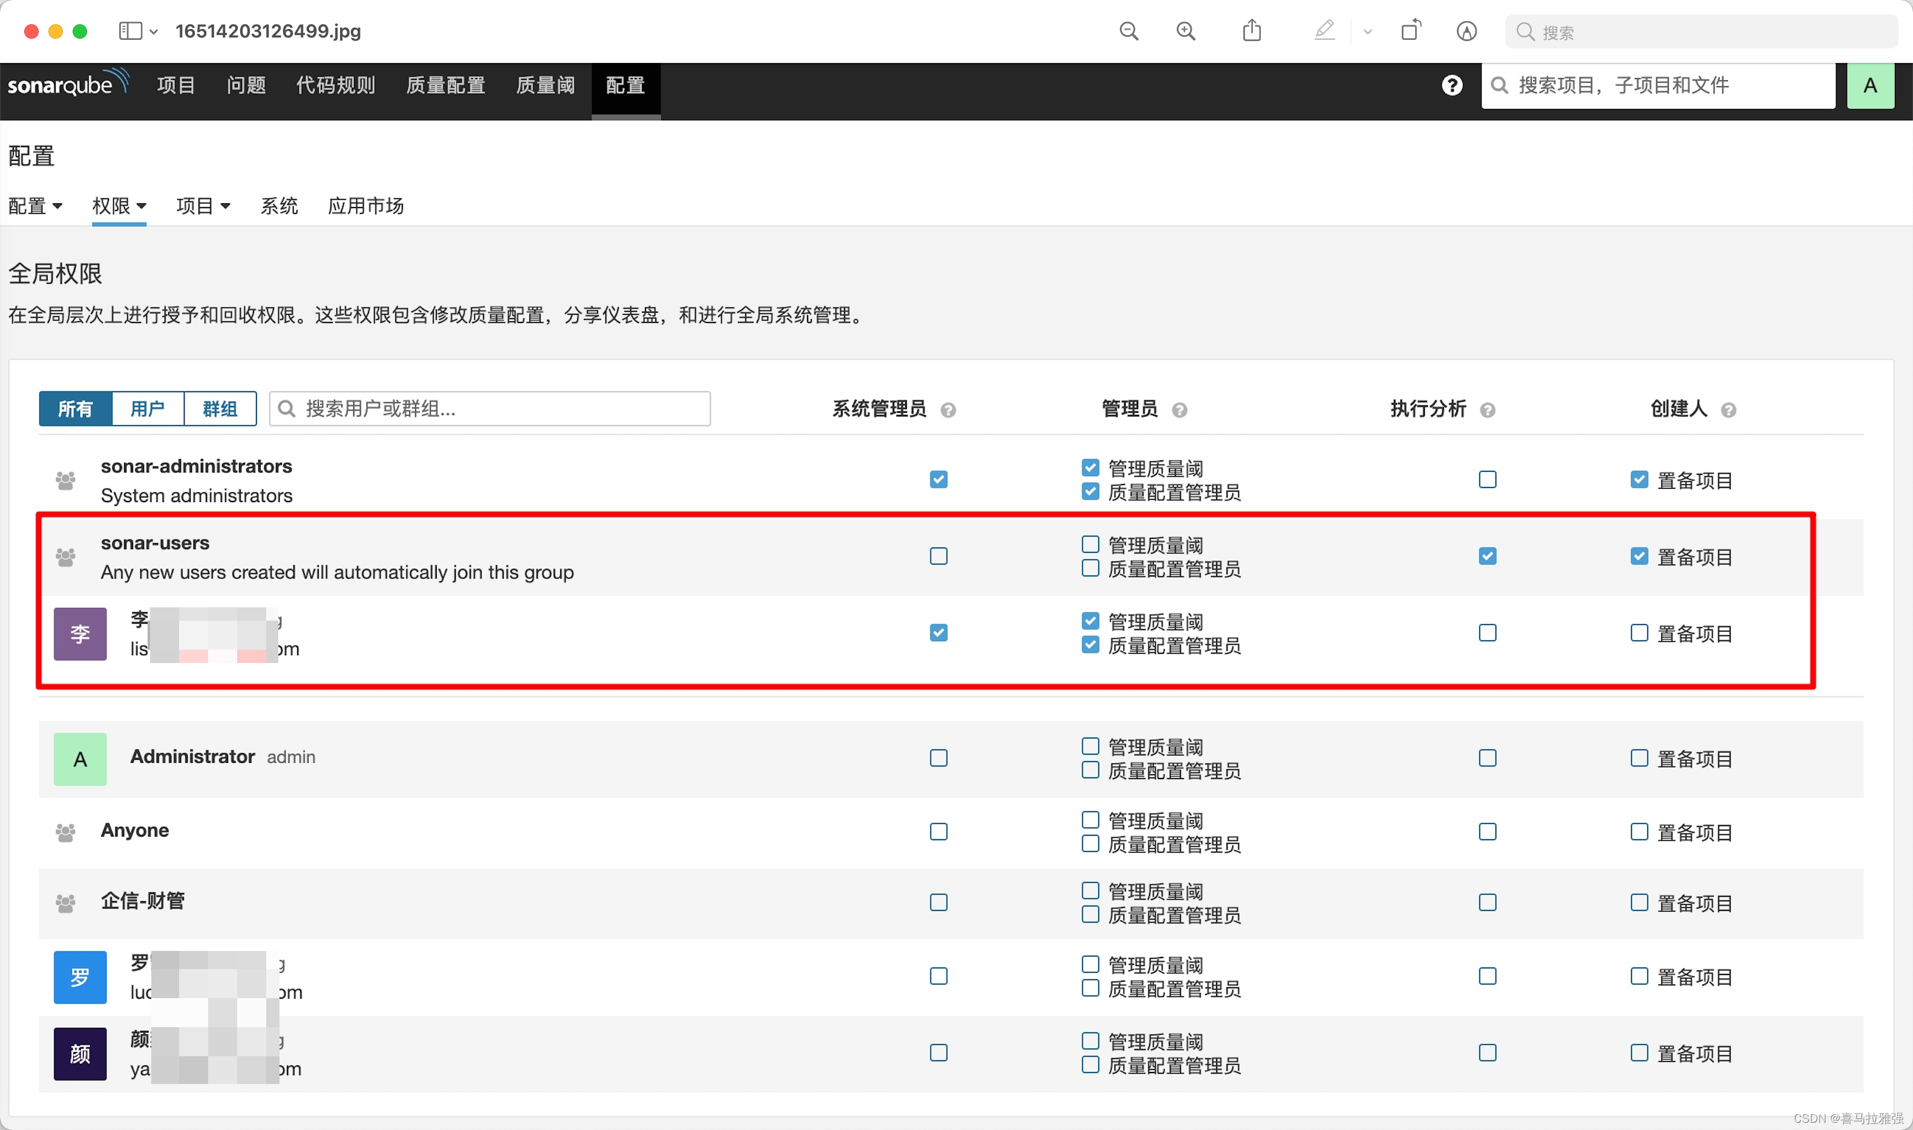Filter list by 所有
The image size is (1913, 1130).
(76, 409)
